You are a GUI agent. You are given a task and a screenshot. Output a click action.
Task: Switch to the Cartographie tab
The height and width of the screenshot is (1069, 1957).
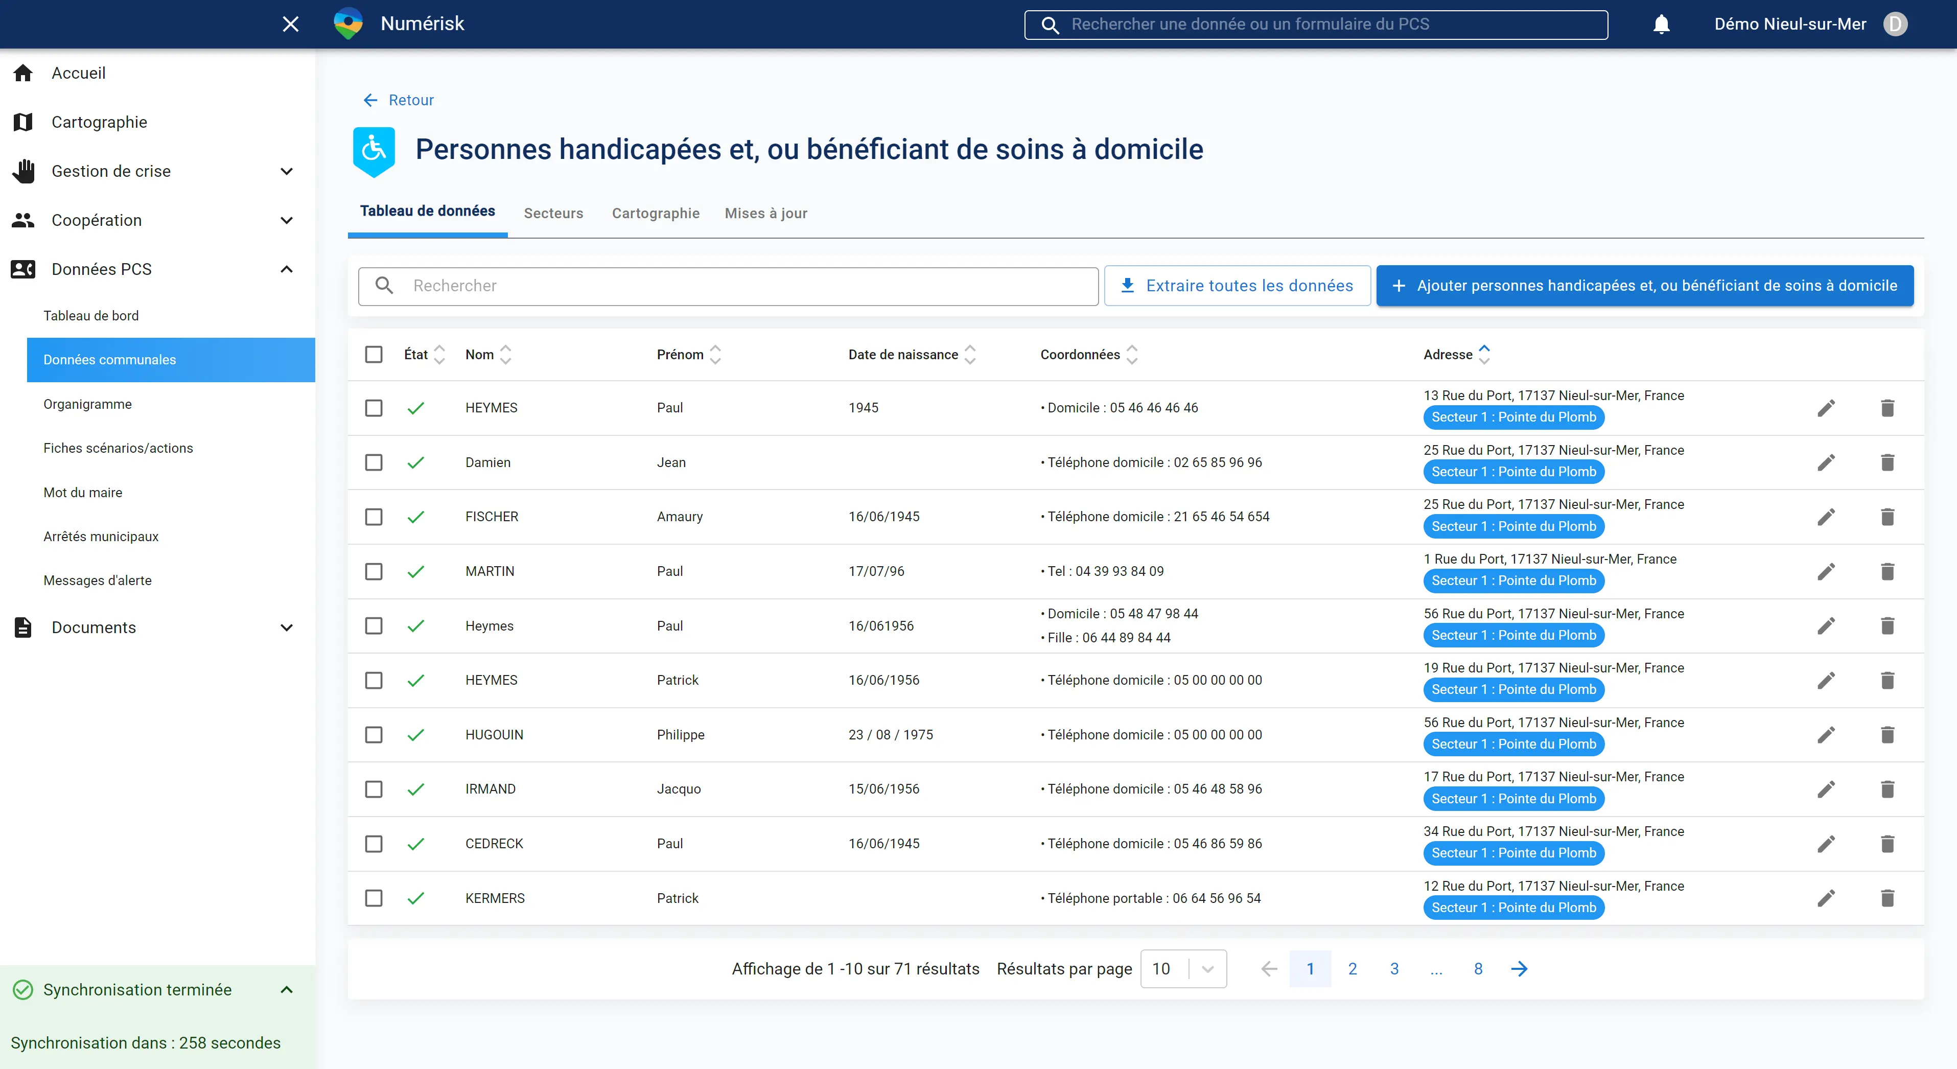coord(656,214)
